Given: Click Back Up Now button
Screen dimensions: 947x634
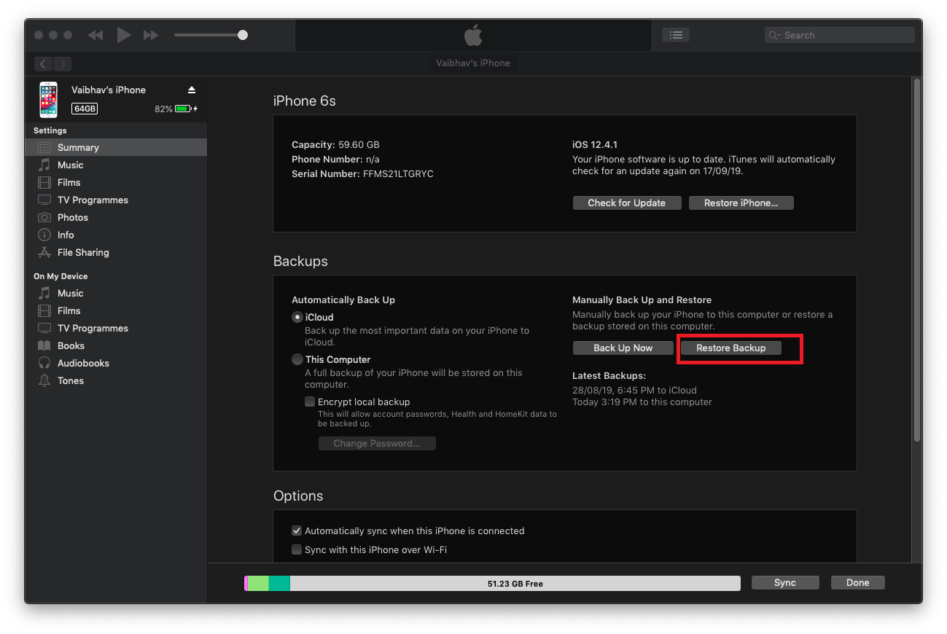Looking at the screenshot, I should 623,348.
